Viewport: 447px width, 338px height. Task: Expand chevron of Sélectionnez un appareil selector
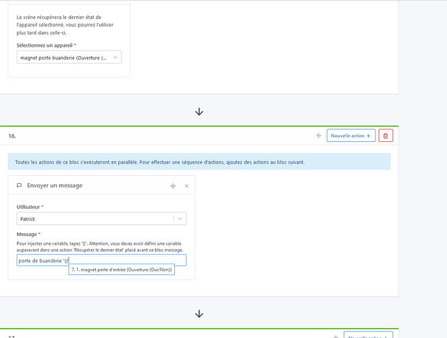click(x=115, y=57)
